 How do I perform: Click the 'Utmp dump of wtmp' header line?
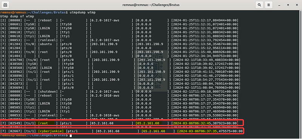click(x=17, y=16)
